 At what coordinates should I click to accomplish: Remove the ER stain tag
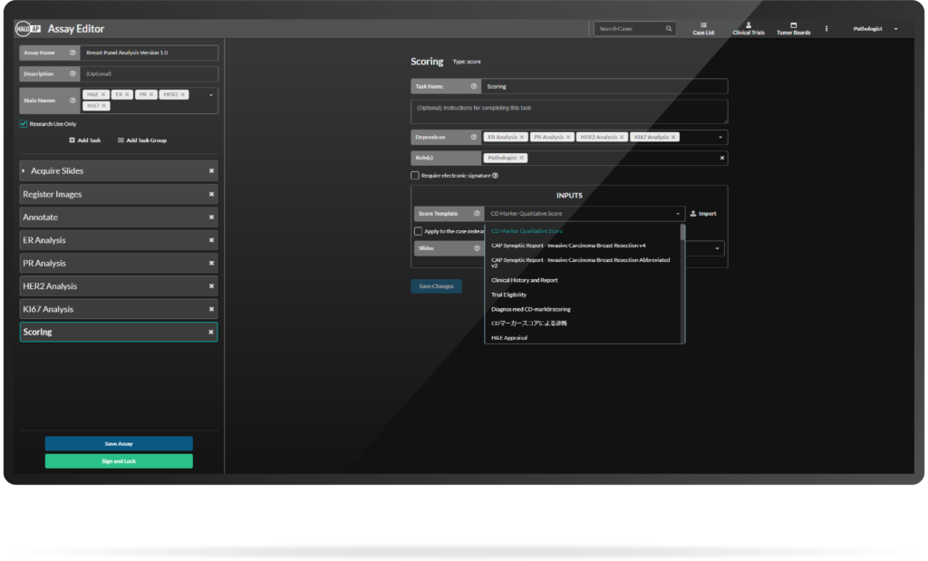point(128,94)
